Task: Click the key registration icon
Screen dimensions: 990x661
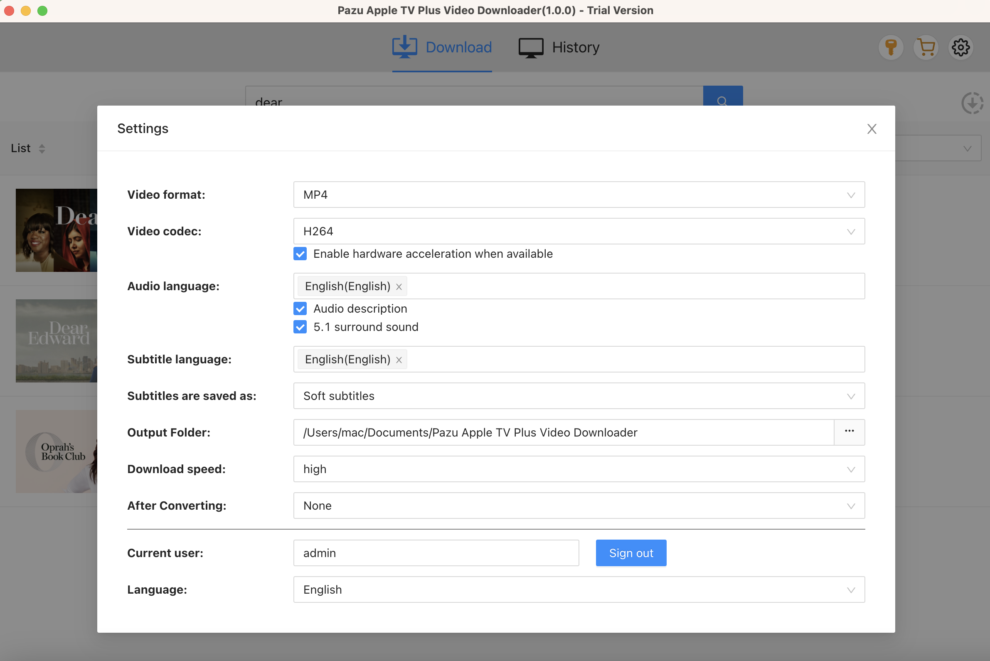Action: (x=891, y=47)
